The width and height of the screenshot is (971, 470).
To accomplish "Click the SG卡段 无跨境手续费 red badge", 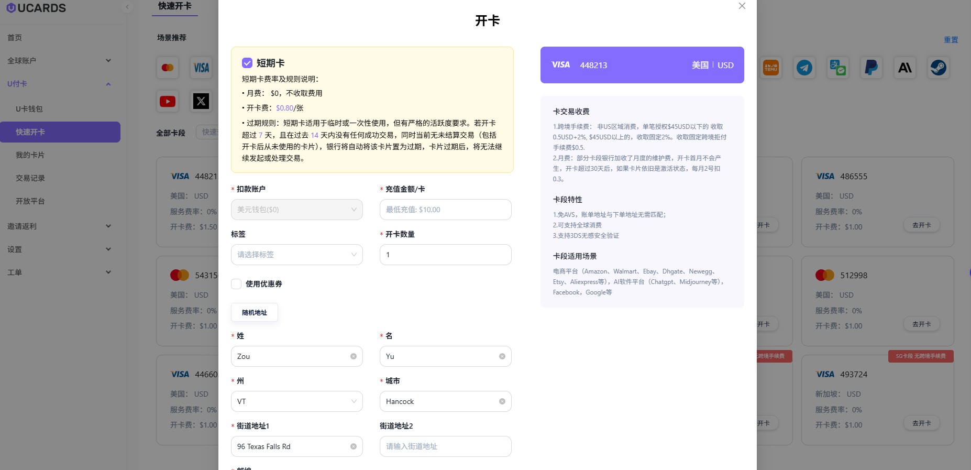I will (x=921, y=356).
